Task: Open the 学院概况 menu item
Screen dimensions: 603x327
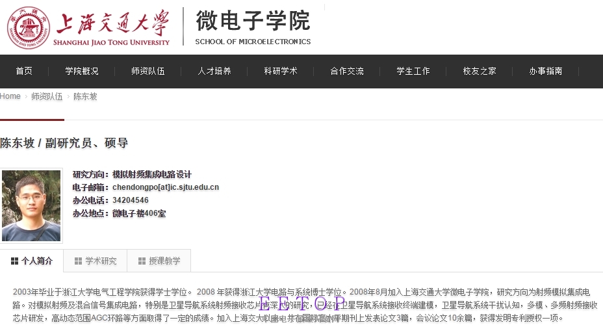Action: tap(81, 71)
